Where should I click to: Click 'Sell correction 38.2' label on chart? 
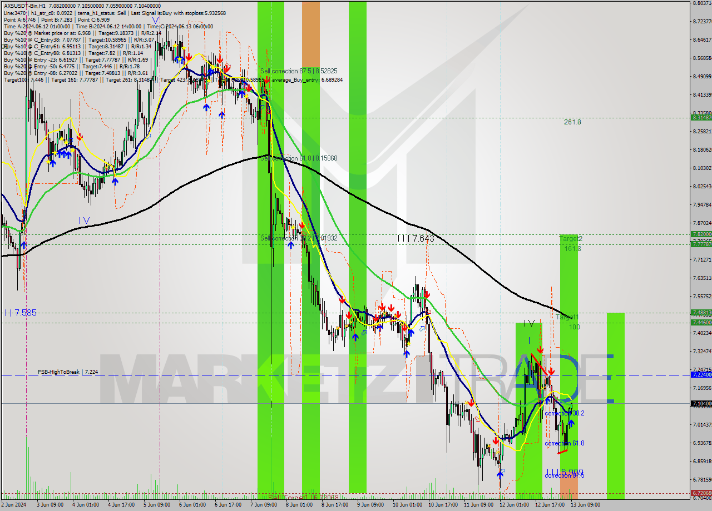tap(299, 238)
